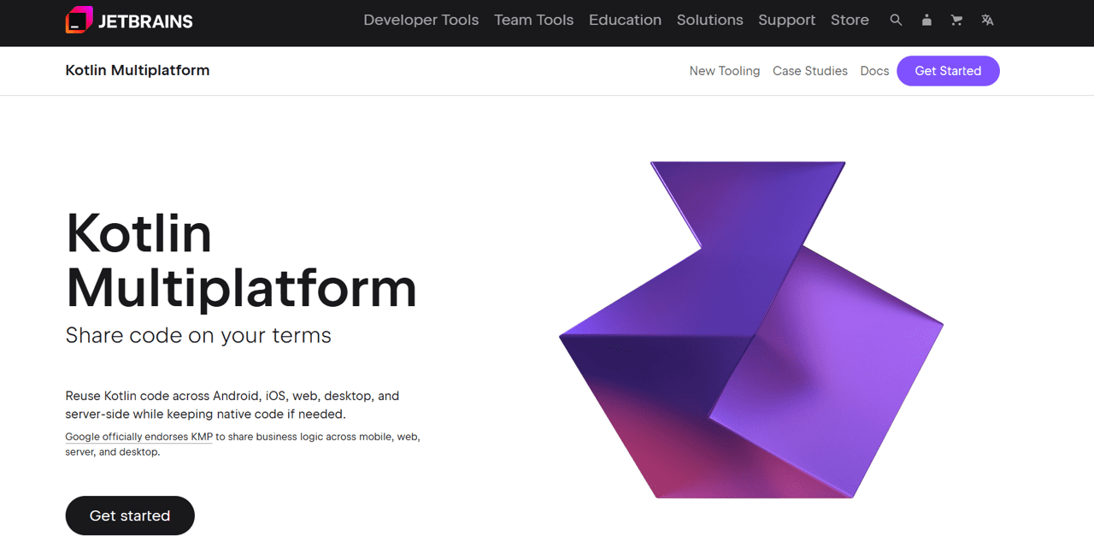This screenshot has height=542, width=1094.
Task: Open the Solutions menu
Action: pyautogui.click(x=709, y=20)
